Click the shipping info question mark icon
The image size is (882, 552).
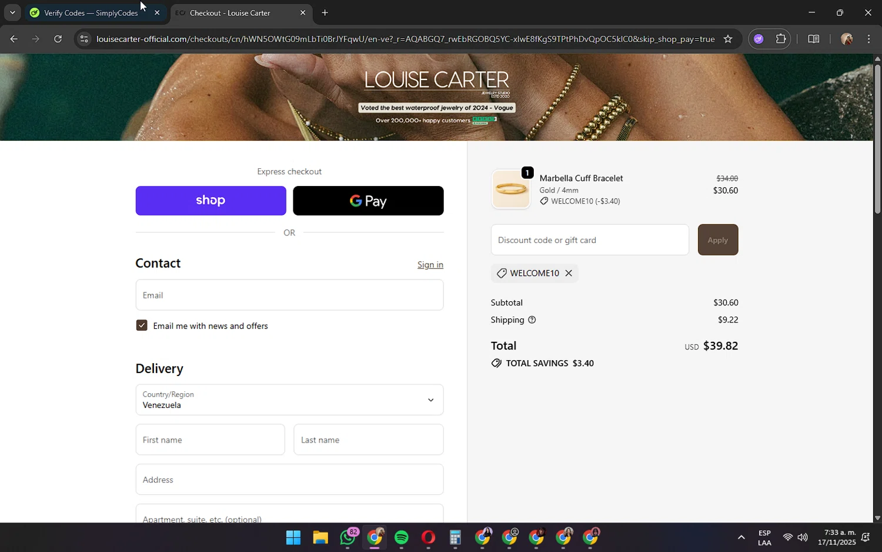[x=532, y=320]
